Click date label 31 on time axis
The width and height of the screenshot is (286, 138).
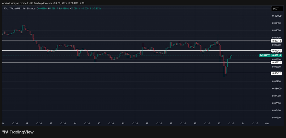[x=243, y=124]
